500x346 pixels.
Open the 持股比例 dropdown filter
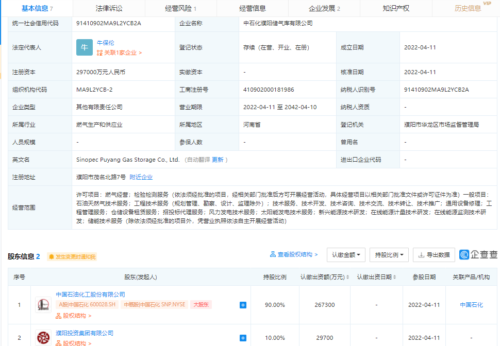(389, 255)
